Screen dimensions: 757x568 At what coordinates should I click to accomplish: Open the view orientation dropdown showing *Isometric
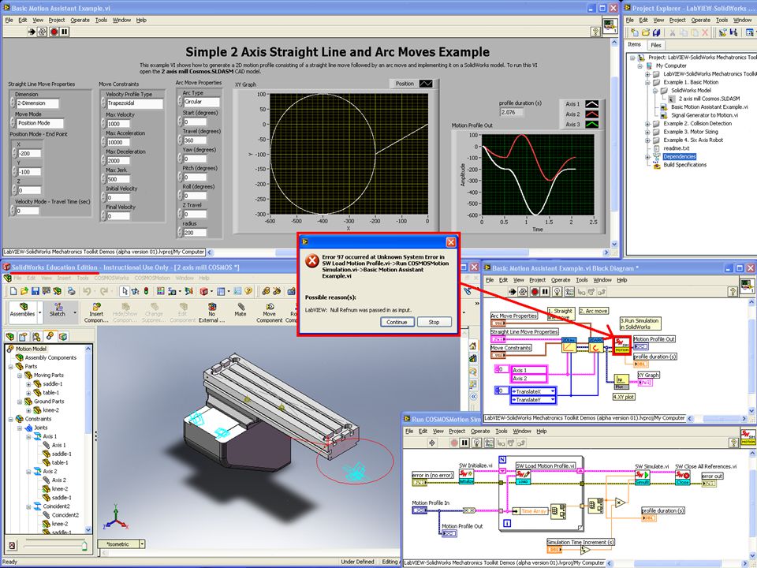tap(142, 544)
